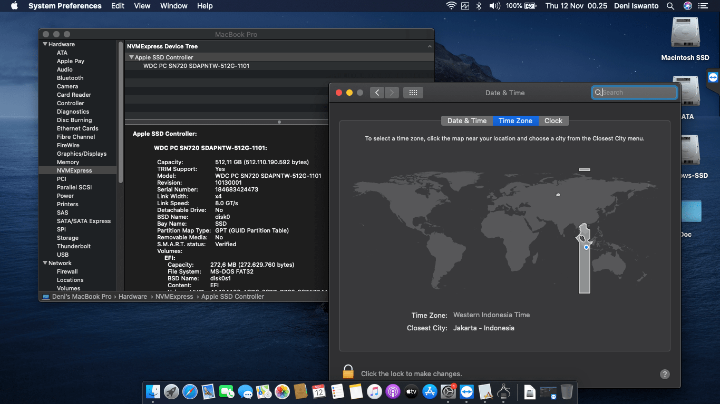Open the Mail stamp icon in dock
This screenshot has height=404, width=720.
208,391
